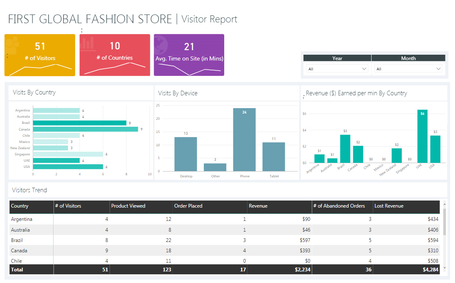Click the First Global Fashion Store report title
This screenshot has width=455, height=283.
[90, 19]
